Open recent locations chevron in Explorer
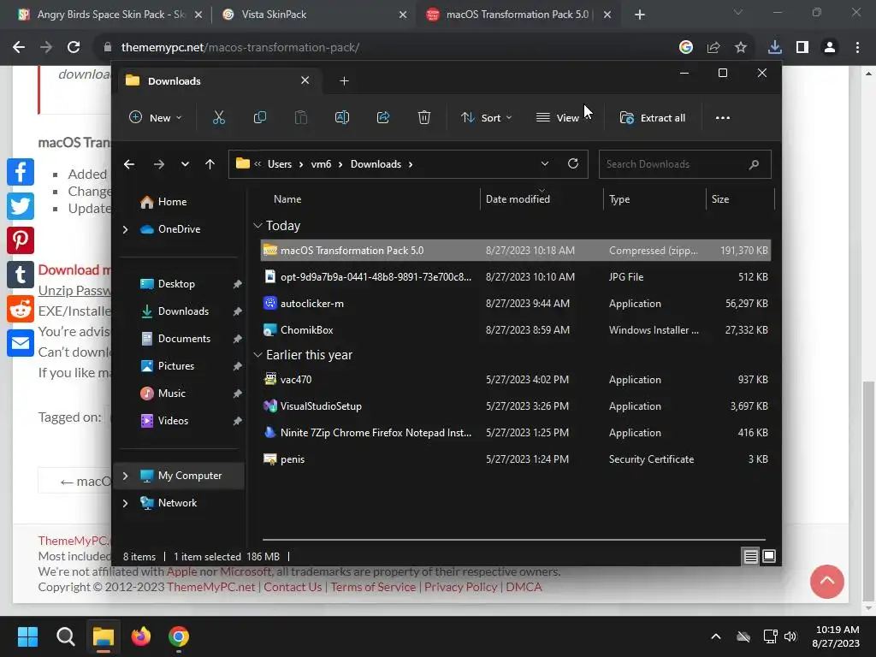This screenshot has width=876, height=657. (185, 164)
